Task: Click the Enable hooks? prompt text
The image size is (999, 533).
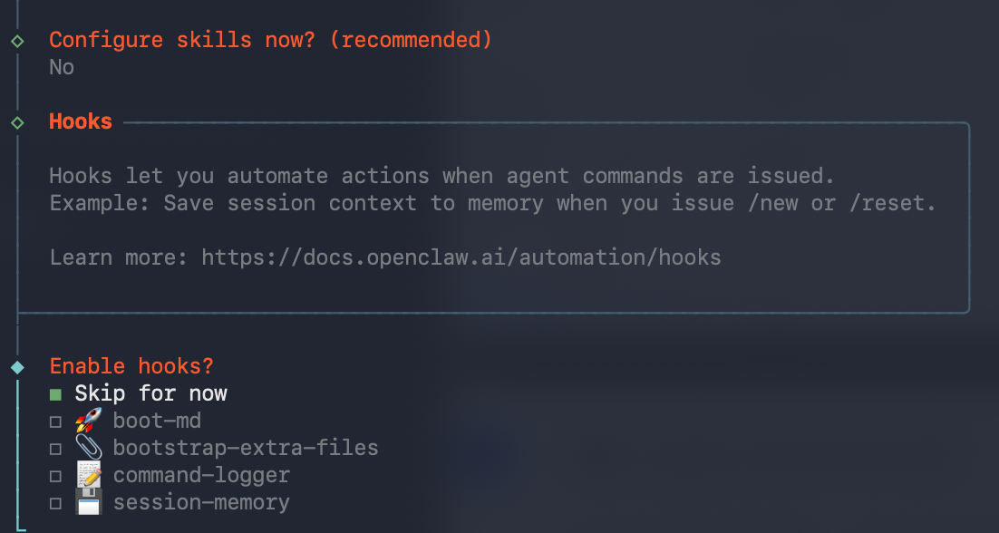Action: tap(131, 366)
